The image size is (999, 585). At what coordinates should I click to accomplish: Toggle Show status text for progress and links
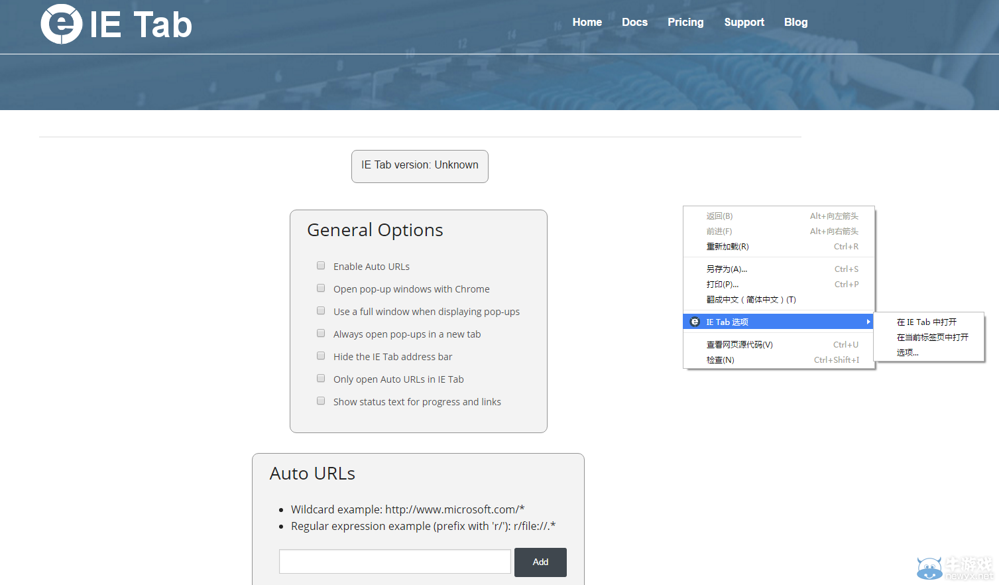click(x=321, y=401)
